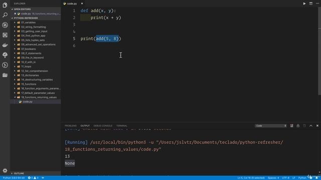Open notifications bell in the status bar
Viewport: 321px width, 180px height.
coord(316,178)
